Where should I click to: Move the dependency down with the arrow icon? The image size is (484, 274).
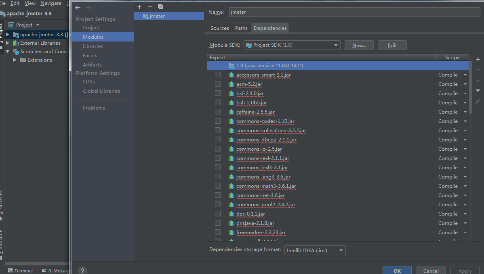click(478, 91)
